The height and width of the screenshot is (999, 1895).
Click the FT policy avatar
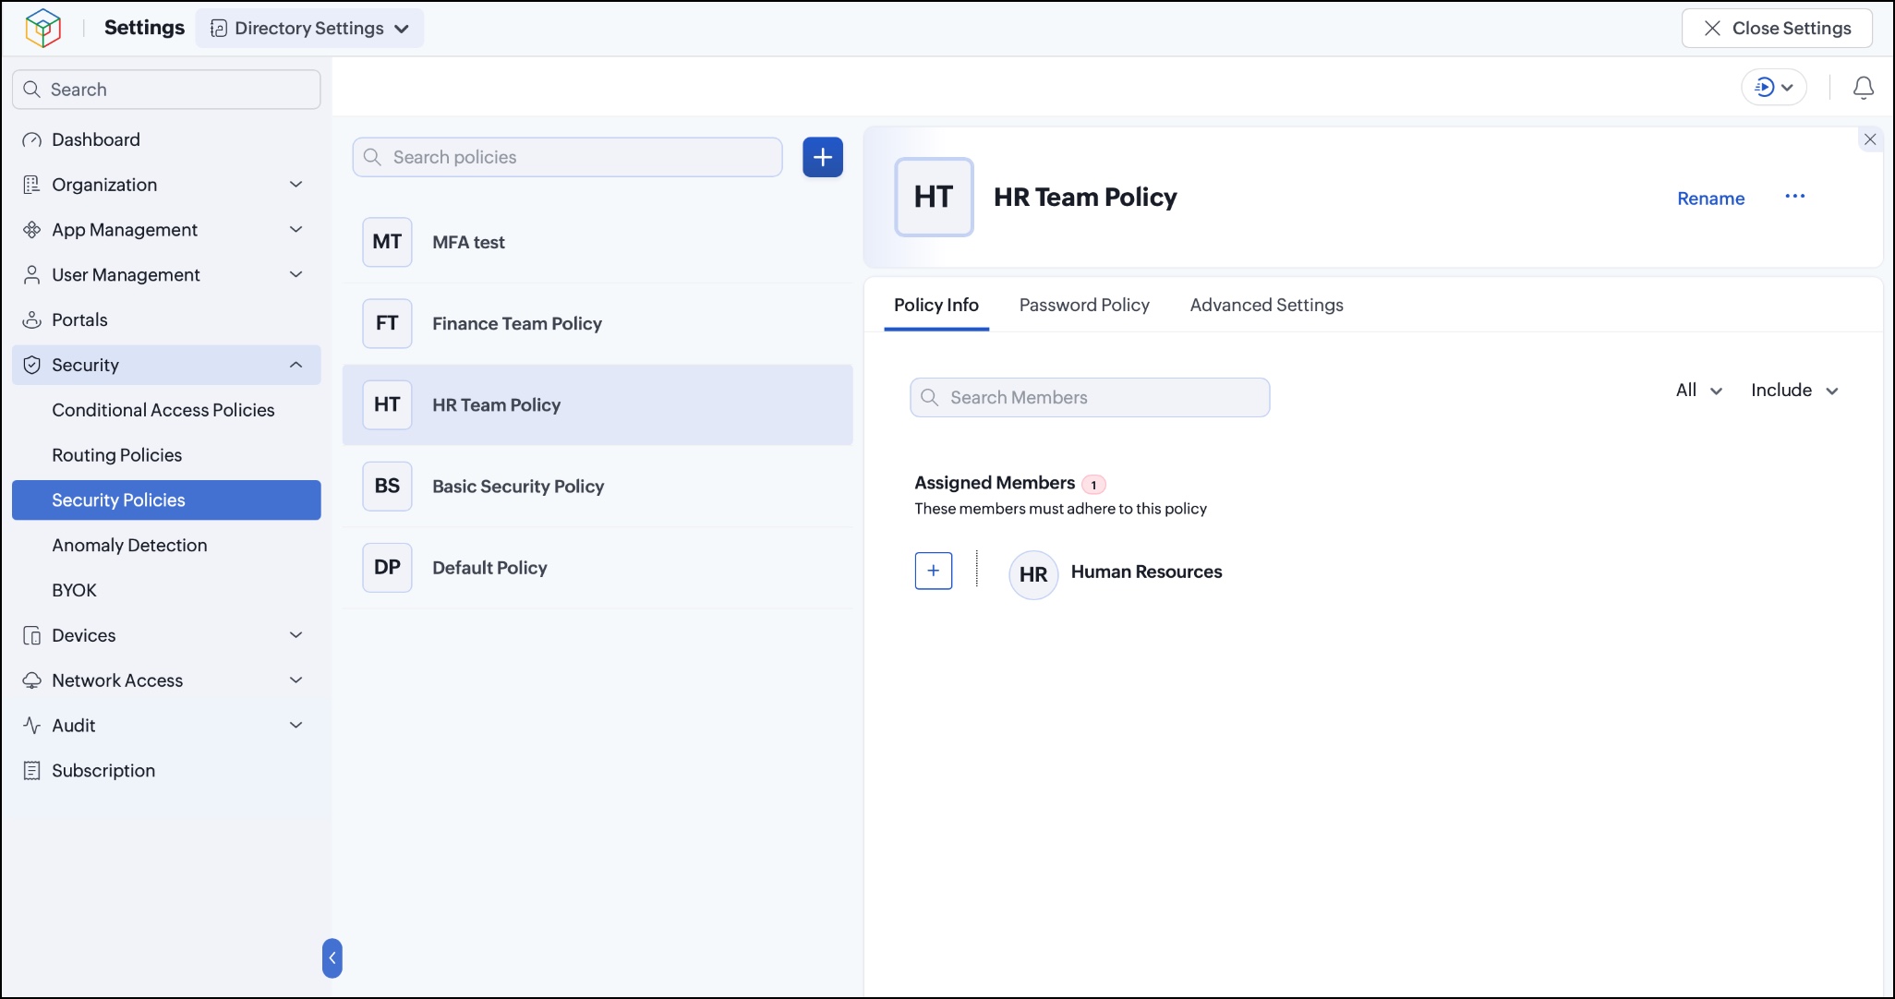(387, 323)
